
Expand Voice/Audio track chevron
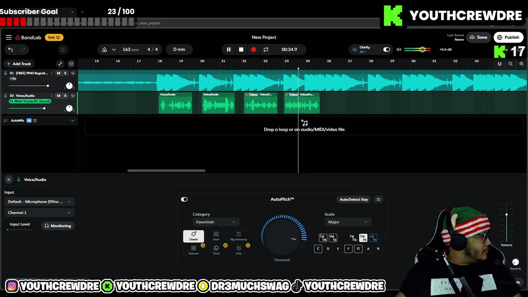tap(73, 96)
